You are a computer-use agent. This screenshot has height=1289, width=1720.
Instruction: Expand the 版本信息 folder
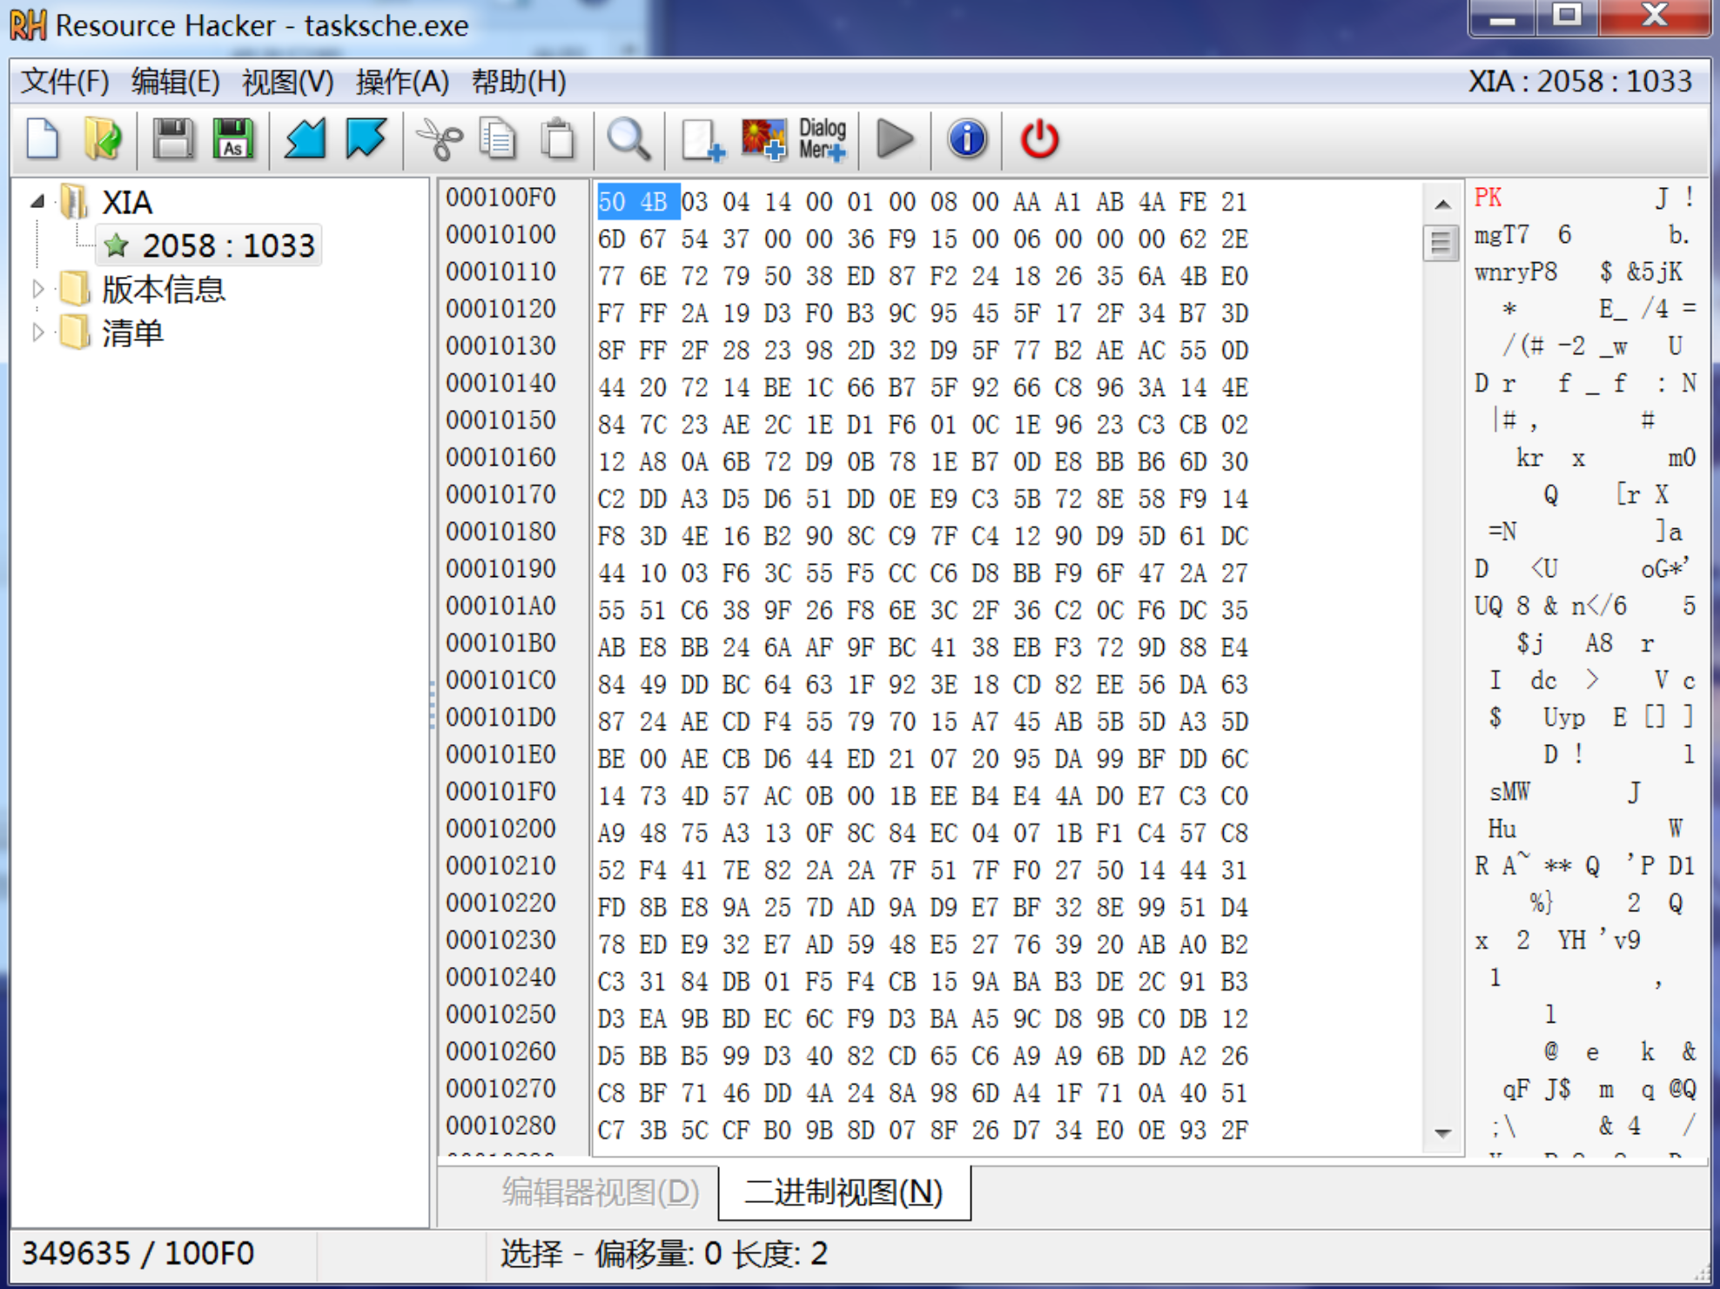37,289
